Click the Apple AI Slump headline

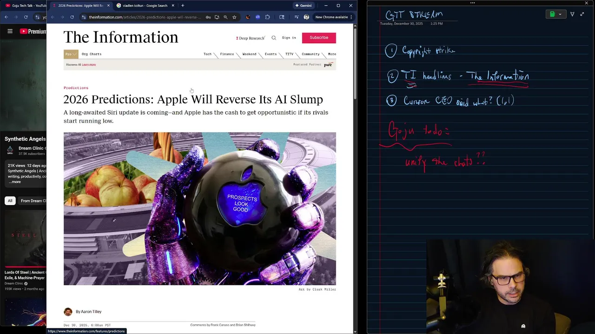[x=193, y=99]
